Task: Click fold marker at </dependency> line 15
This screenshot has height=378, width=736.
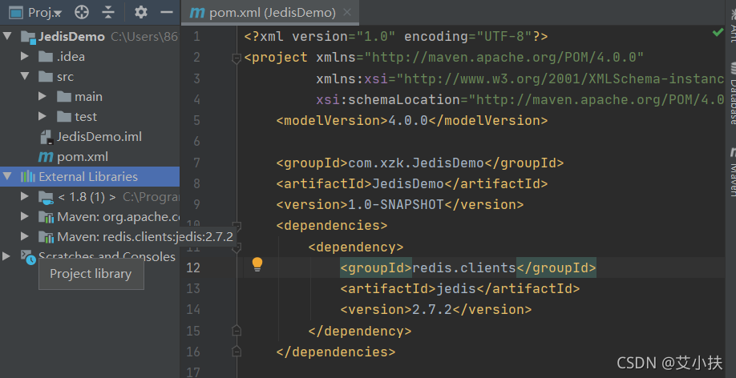Action: click(x=237, y=331)
